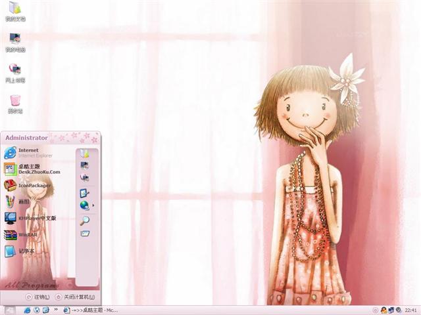Click the round dark tray icon beside the clock

pyautogui.click(x=399, y=310)
